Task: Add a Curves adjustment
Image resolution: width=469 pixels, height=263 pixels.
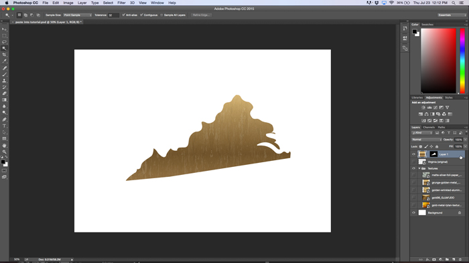Action: point(435,107)
